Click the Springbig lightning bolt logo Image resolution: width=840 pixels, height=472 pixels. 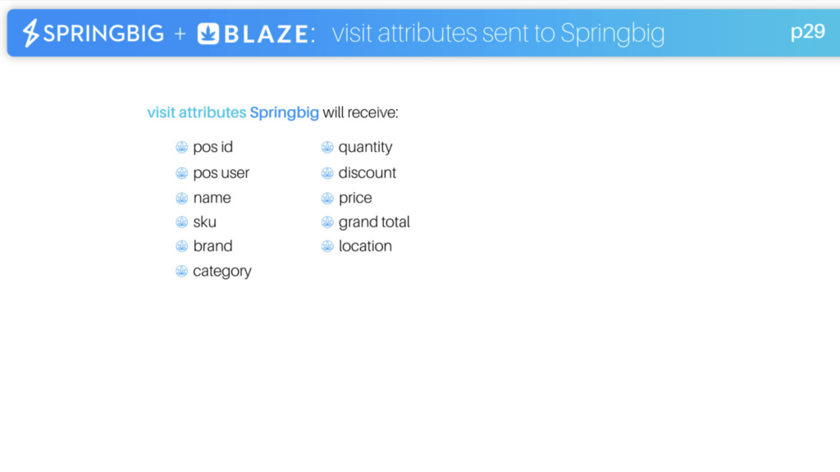click(x=30, y=34)
